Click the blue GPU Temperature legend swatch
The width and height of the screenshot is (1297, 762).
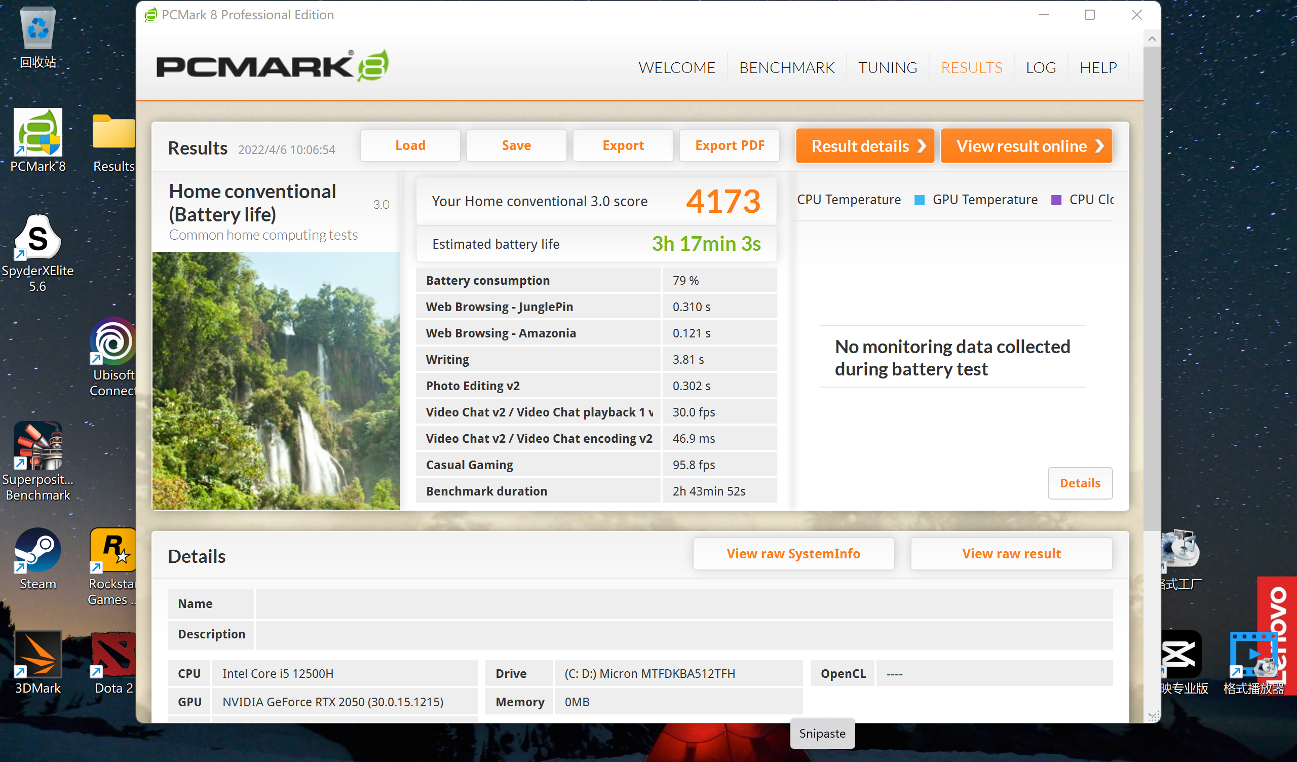click(919, 200)
